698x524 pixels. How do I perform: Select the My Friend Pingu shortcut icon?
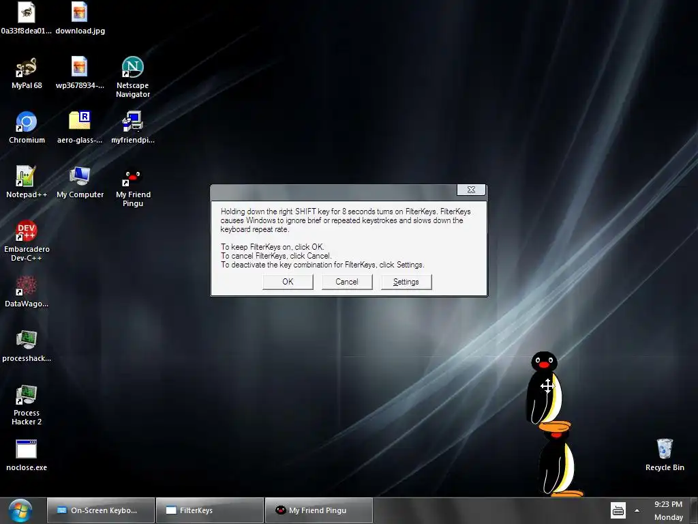coord(133,177)
